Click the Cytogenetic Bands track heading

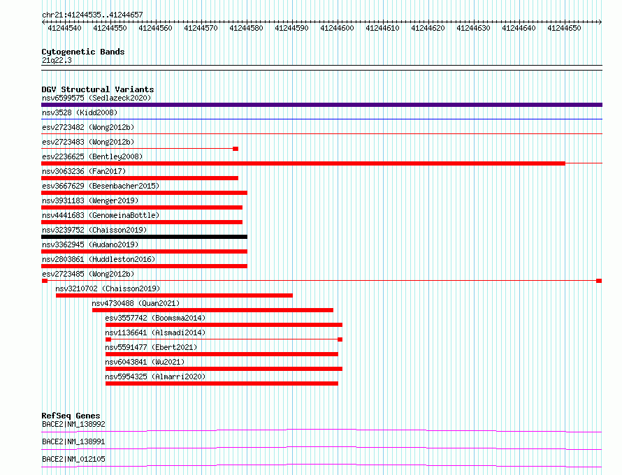point(83,52)
